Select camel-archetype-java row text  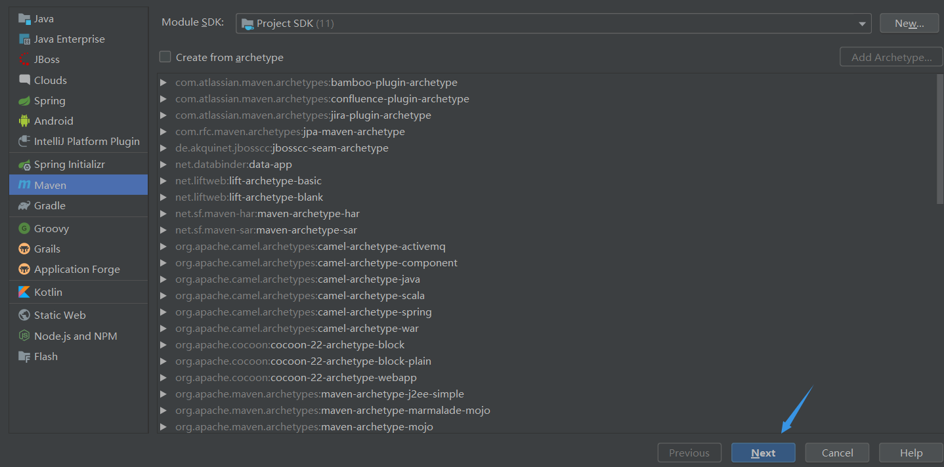(297, 279)
